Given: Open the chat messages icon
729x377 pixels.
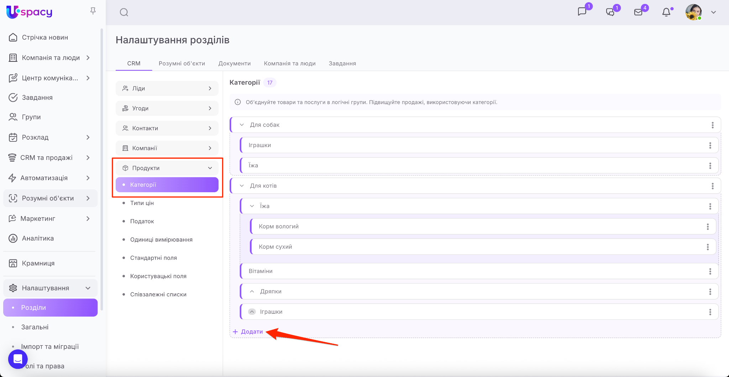Looking at the screenshot, I should point(582,12).
